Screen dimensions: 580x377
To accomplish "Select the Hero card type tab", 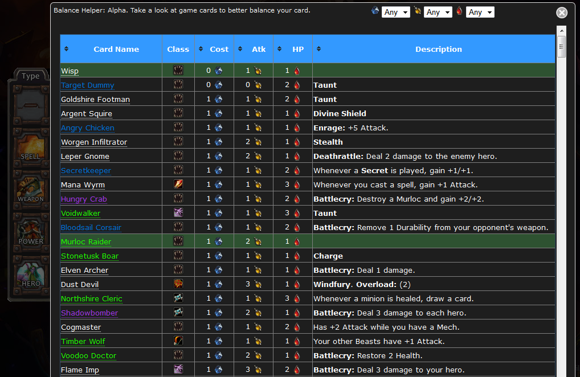I will coord(31,274).
